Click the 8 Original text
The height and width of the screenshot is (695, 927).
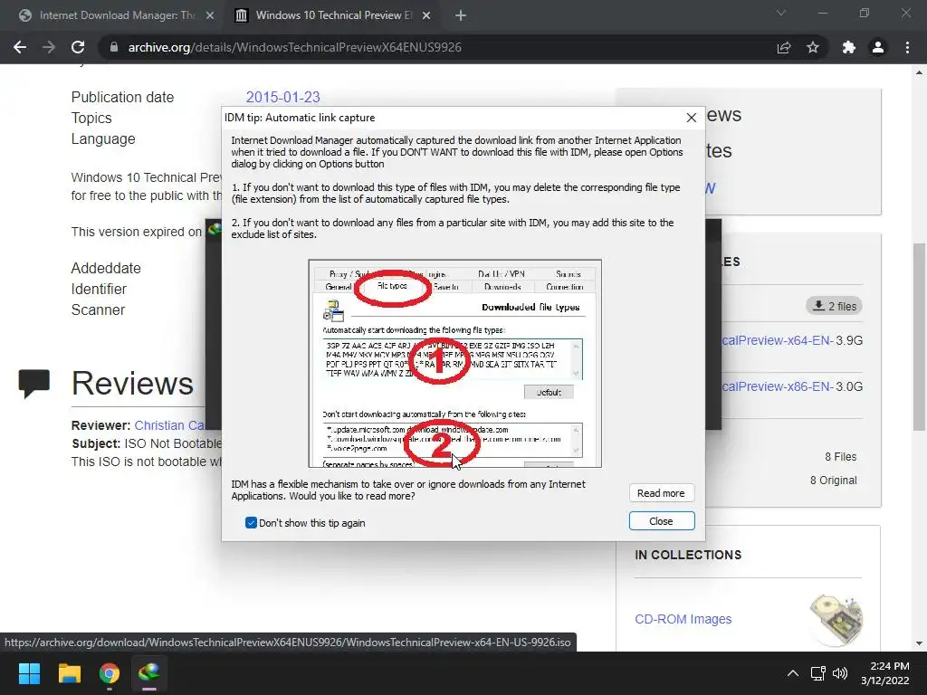834,481
